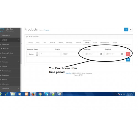Open Date Start calendar picker
Image resolution: width=138 pixels, height=138 pixels.
pyautogui.click(x=101, y=54)
